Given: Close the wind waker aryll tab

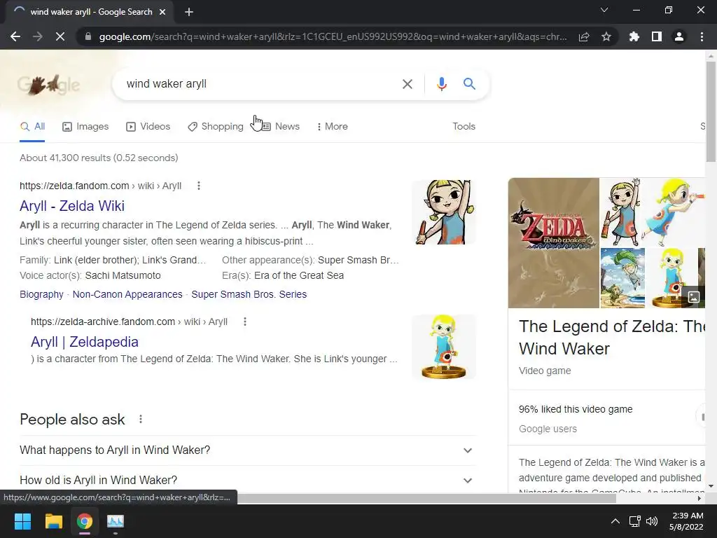Looking at the screenshot, I should click(162, 12).
